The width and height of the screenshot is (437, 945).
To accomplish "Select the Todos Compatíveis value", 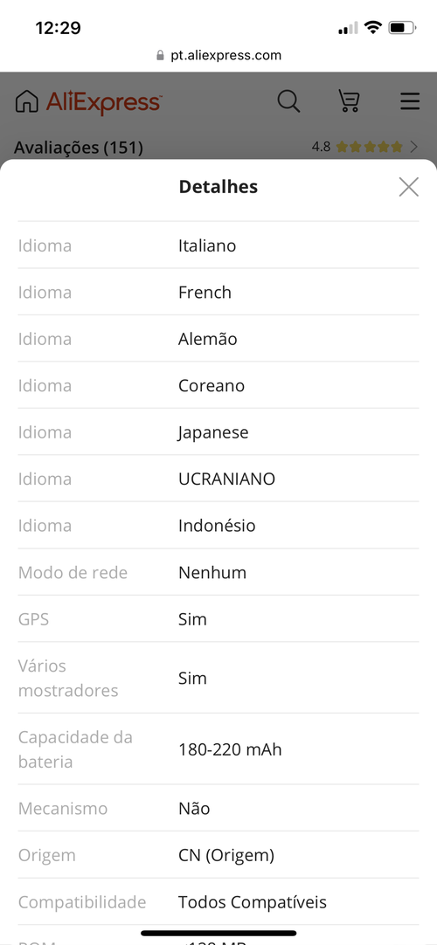I will [x=253, y=902].
